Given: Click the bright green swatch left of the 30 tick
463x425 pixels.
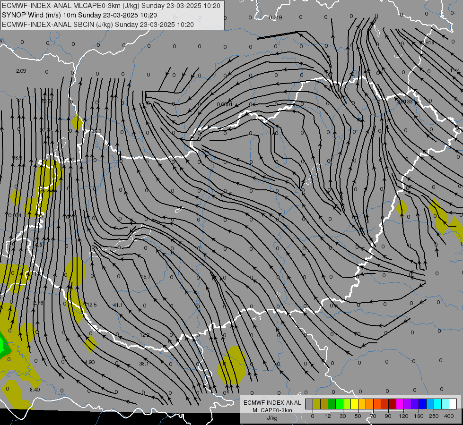Looking at the screenshot, I should 339,404.
